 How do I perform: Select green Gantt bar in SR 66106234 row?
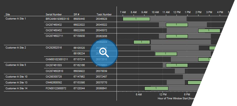[166, 54]
